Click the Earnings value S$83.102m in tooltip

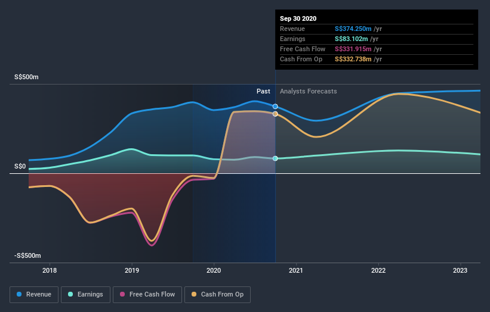352,39
